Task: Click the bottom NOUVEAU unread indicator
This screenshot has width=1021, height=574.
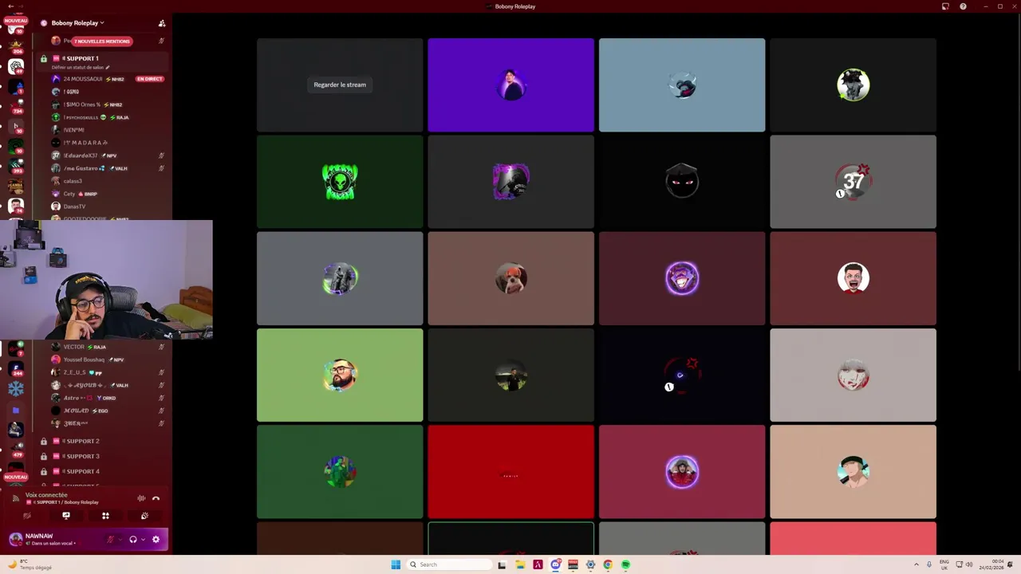Action: pyautogui.click(x=16, y=477)
